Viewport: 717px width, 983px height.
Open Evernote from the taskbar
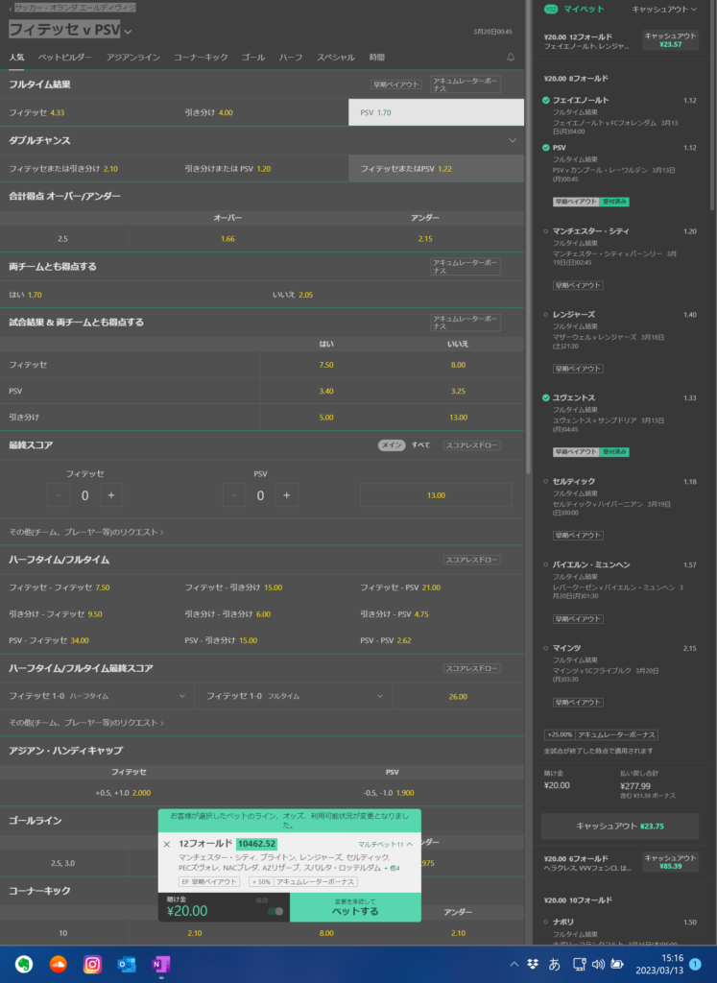point(24,964)
